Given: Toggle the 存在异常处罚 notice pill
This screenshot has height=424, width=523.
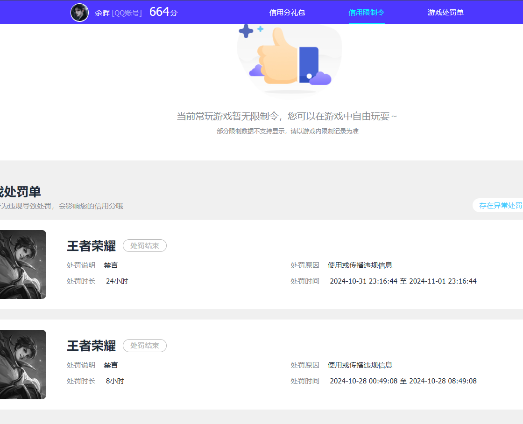Looking at the screenshot, I should click(502, 205).
